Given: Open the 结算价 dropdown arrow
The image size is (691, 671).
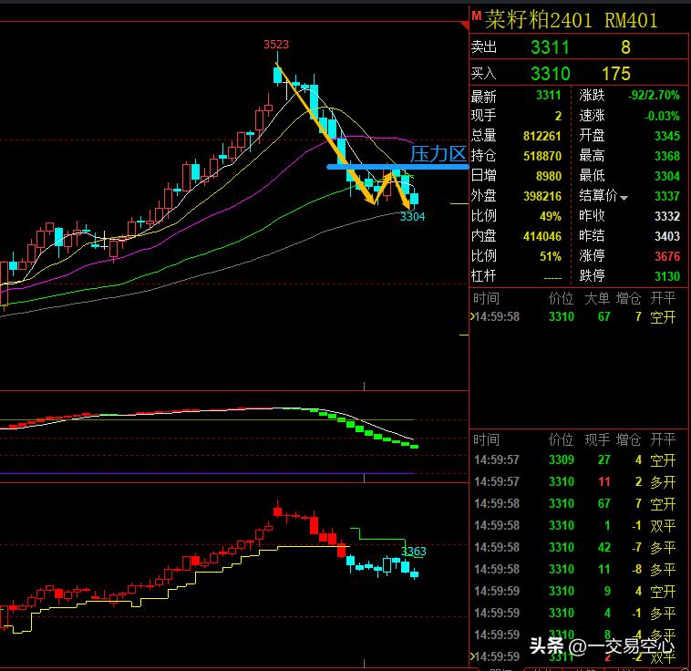Looking at the screenshot, I should click(x=624, y=197).
